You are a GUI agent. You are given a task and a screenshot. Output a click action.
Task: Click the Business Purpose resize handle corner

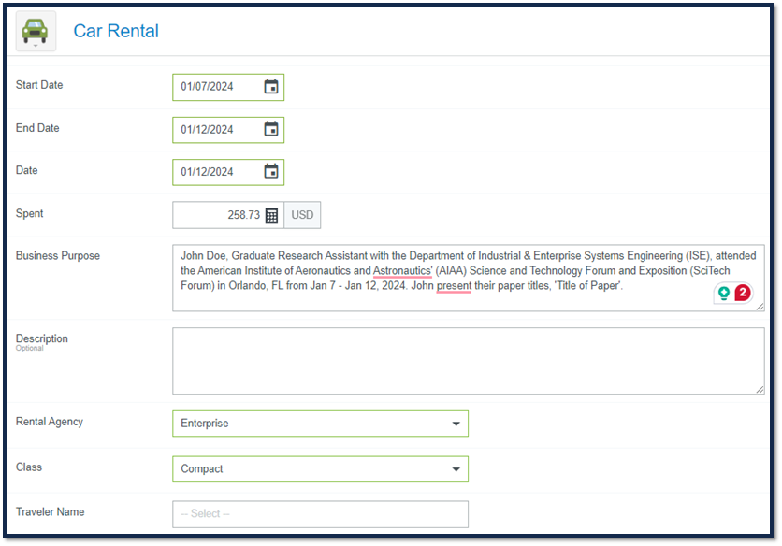pos(760,307)
